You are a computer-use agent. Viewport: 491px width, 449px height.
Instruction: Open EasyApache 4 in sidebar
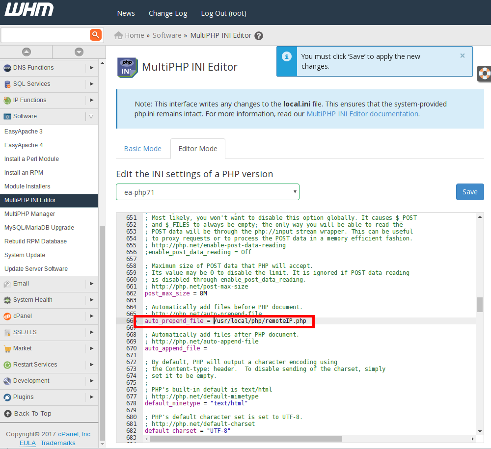[24, 145]
